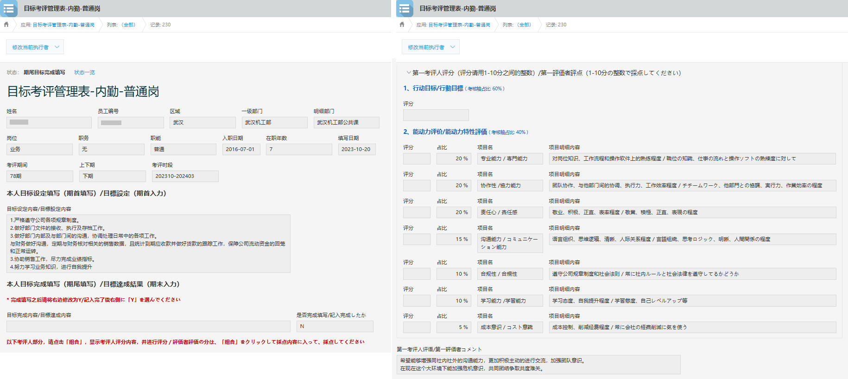Image resolution: width=848 pixels, height=379 pixels.
Task: Click the home icon in left breadcrumb
Action: (x=6, y=25)
